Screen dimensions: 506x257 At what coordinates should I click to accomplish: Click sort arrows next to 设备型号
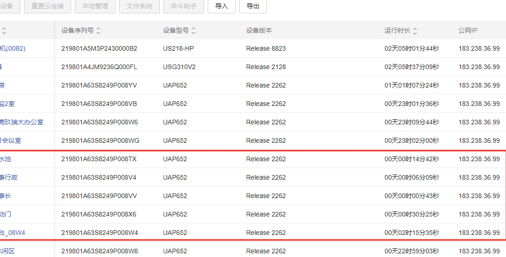(193, 31)
